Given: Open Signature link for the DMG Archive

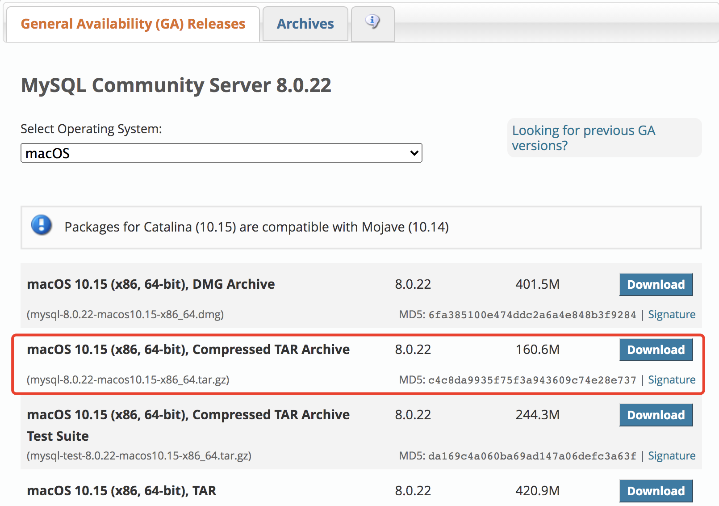Looking at the screenshot, I should click(x=672, y=315).
